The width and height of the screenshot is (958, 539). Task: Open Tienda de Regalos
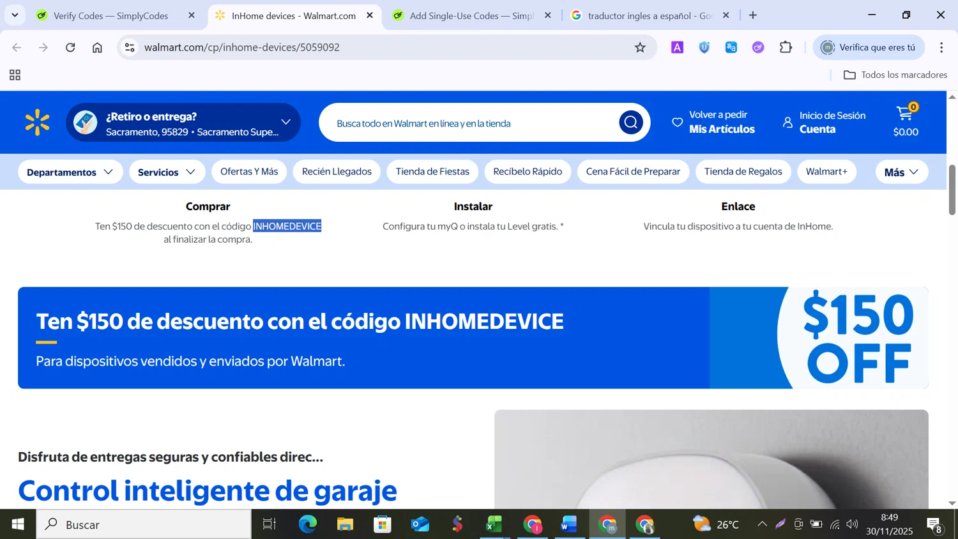click(x=743, y=172)
